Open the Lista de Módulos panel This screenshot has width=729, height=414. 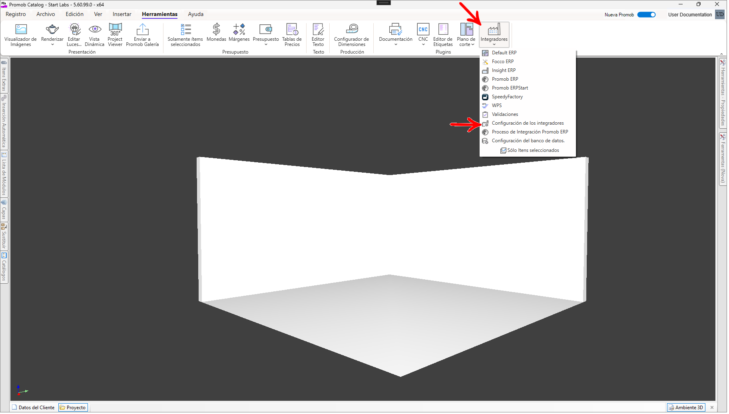[x=4, y=174]
